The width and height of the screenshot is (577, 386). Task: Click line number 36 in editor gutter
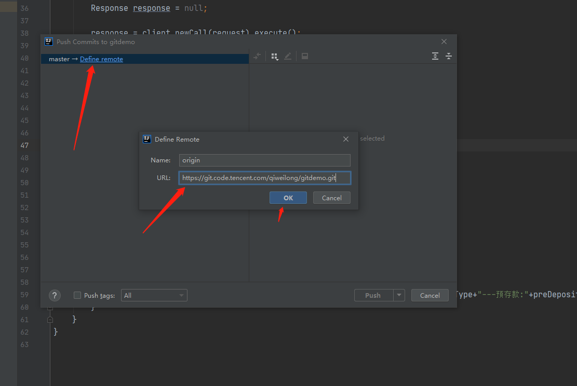[24, 8]
